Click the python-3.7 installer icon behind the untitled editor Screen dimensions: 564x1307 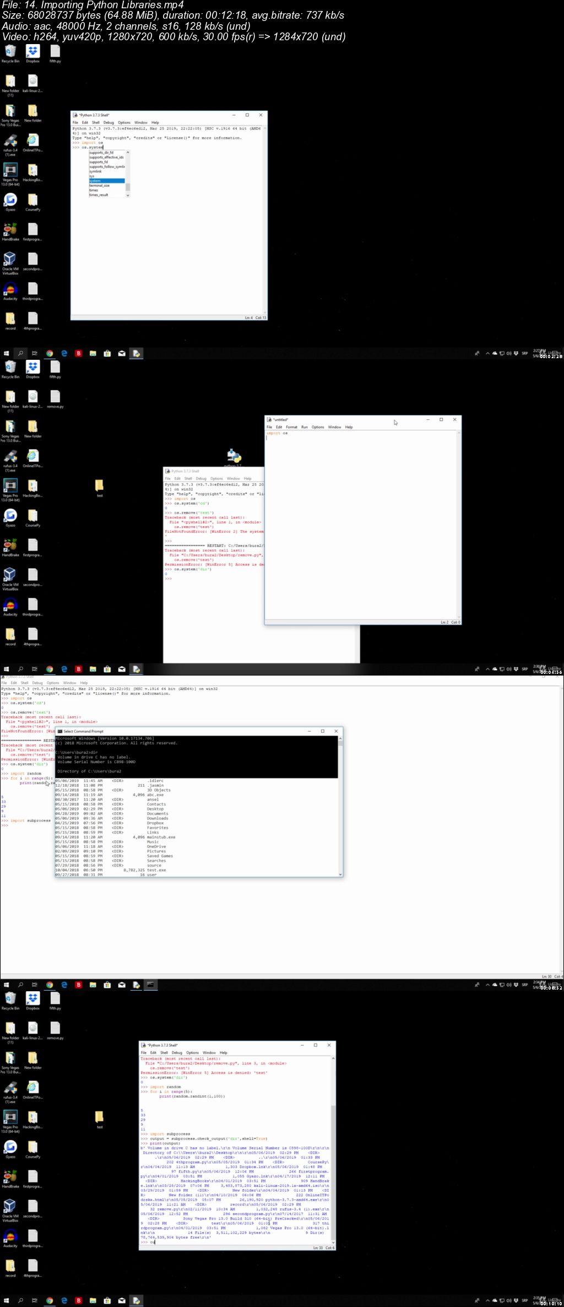coord(234,457)
